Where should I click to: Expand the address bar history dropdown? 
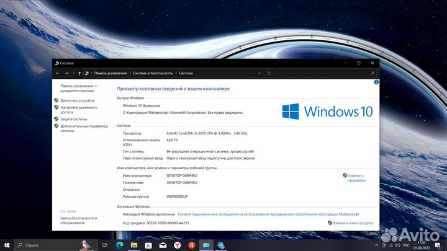[x=260, y=73]
